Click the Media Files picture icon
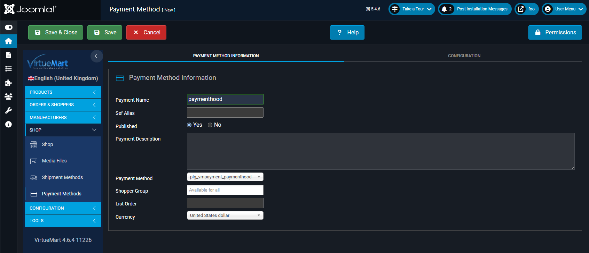589x253 pixels. tap(34, 161)
